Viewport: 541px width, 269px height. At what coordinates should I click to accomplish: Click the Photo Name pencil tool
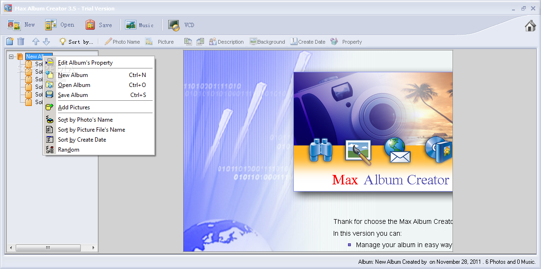122,42
